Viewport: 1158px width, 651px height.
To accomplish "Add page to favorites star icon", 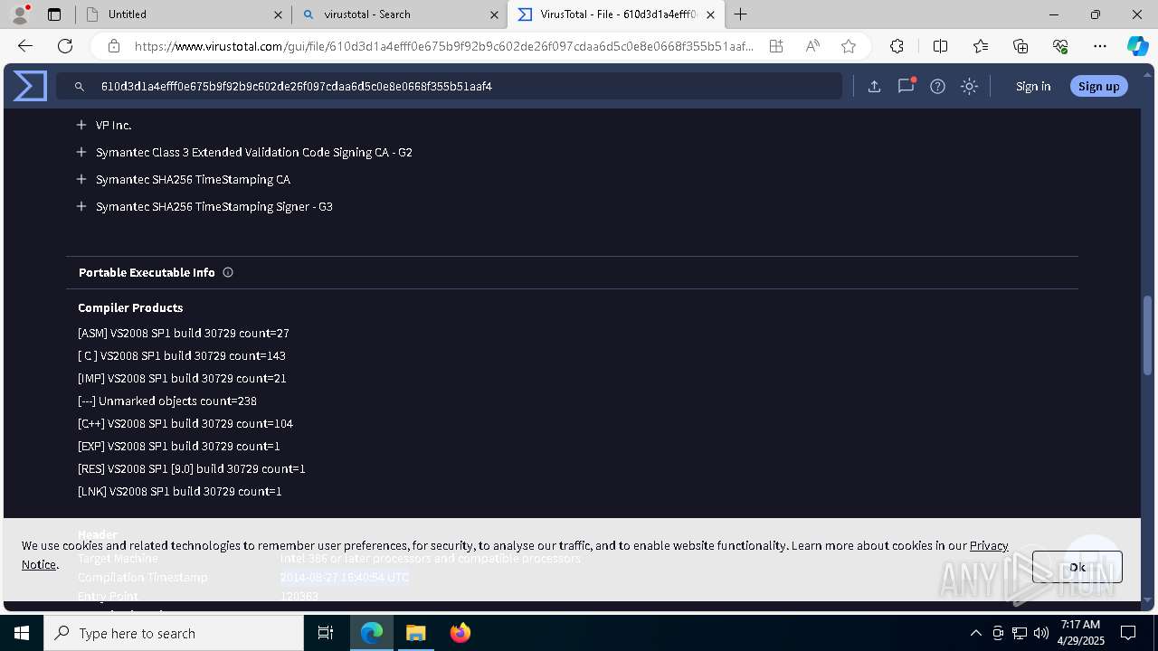I will click(849, 46).
